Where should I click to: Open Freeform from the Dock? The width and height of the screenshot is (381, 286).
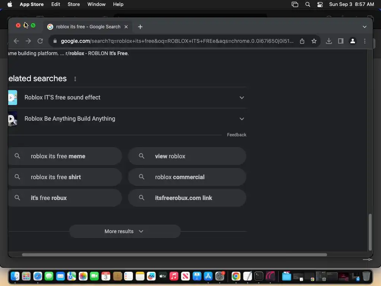[151, 276]
